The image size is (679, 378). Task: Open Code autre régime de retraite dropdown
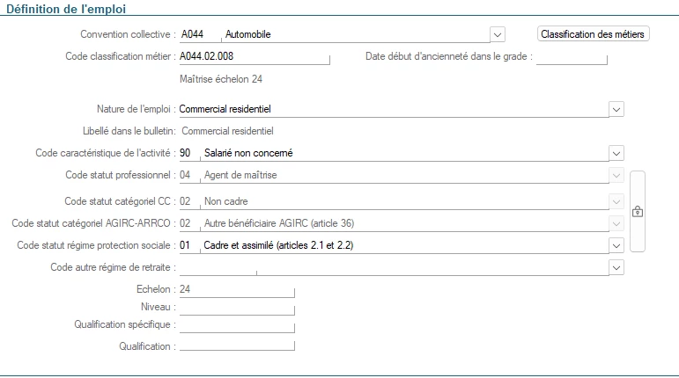click(616, 267)
